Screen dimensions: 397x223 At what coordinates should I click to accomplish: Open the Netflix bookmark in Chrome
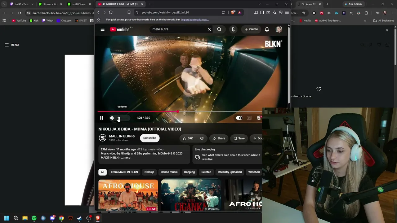point(305,21)
